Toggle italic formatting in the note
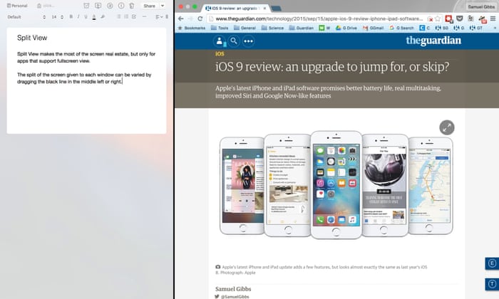The height and width of the screenshot is (299, 499). tap(78, 16)
